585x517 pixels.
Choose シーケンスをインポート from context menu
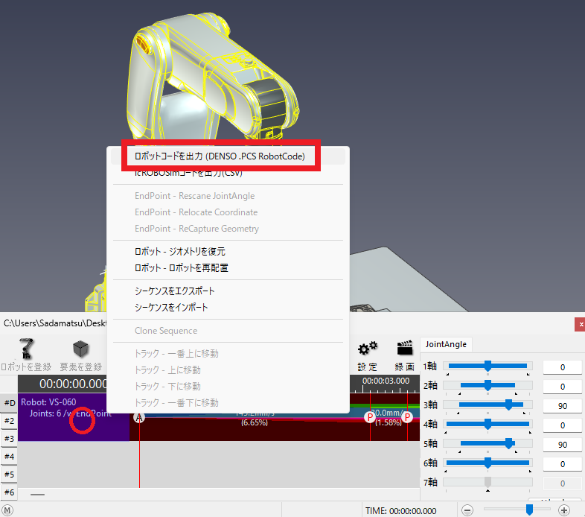coord(172,308)
